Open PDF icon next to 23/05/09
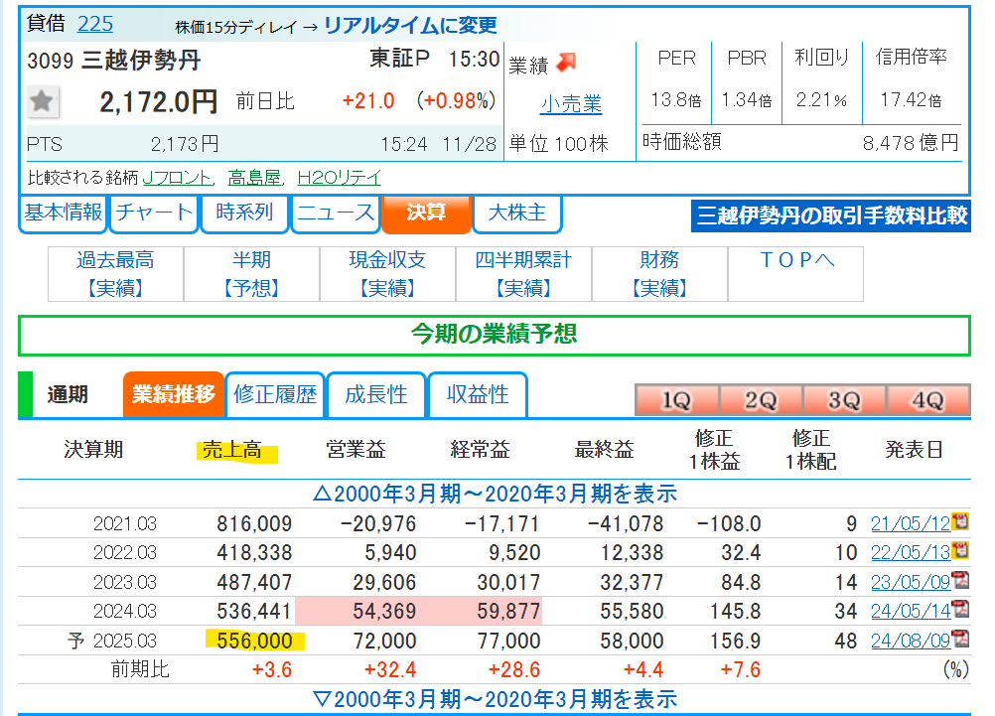Viewport: 995px width, 716px height. (x=960, y=580)
